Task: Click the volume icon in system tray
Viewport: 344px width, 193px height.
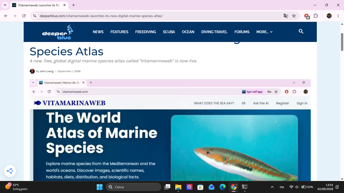Action: pyautogui.click(x=297, y=187)
